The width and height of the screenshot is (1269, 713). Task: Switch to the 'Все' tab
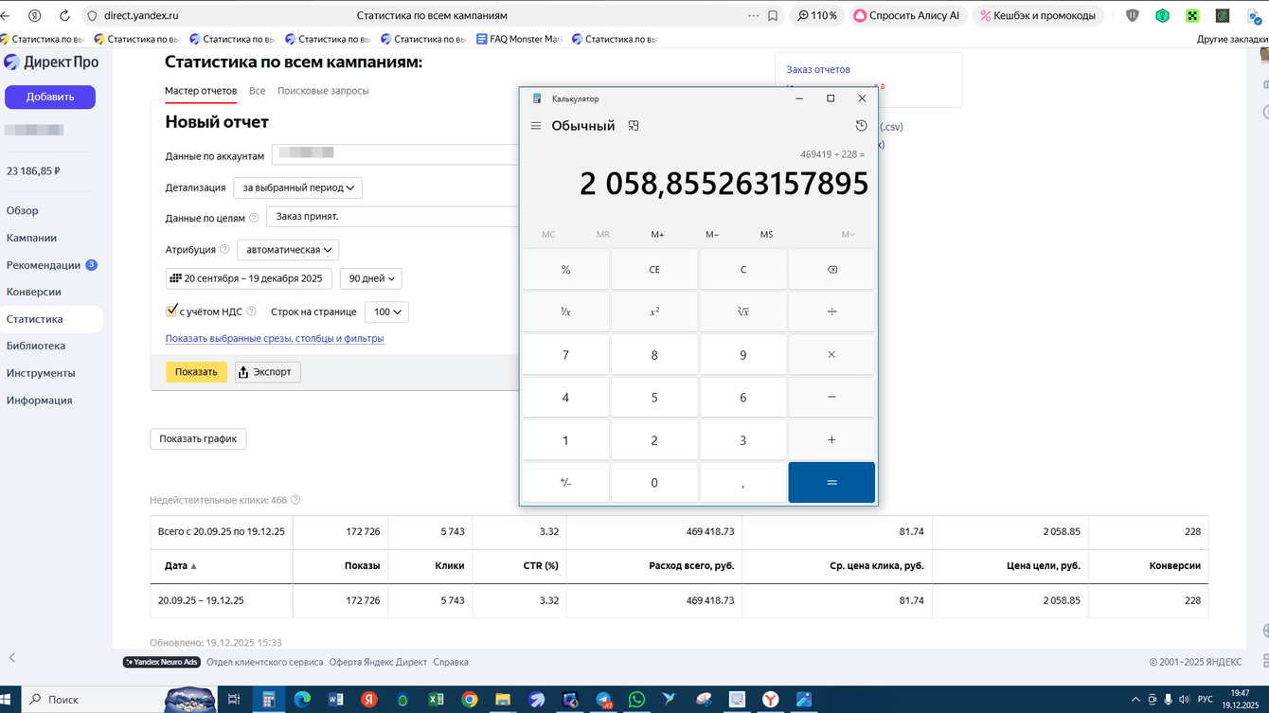pyautogui.click(x=257, y=91)
